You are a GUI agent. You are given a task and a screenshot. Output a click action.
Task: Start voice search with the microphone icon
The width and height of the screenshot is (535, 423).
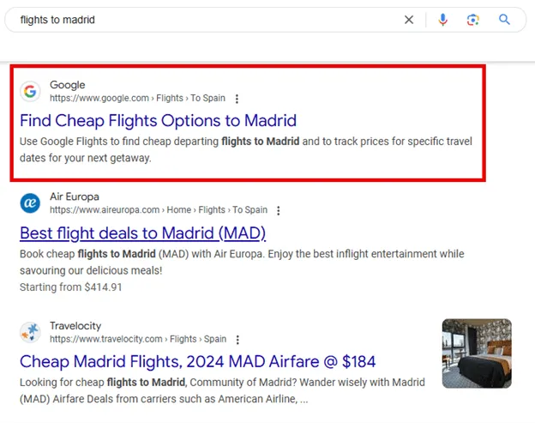tap(442, 20)
